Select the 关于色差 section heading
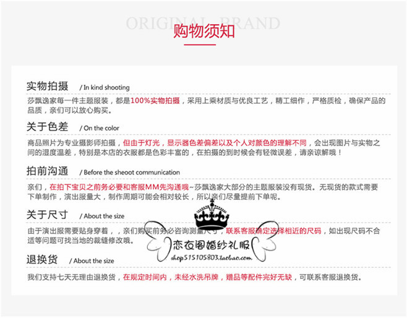The height and width of the screenshot is (318, 407). coord(47,127)
